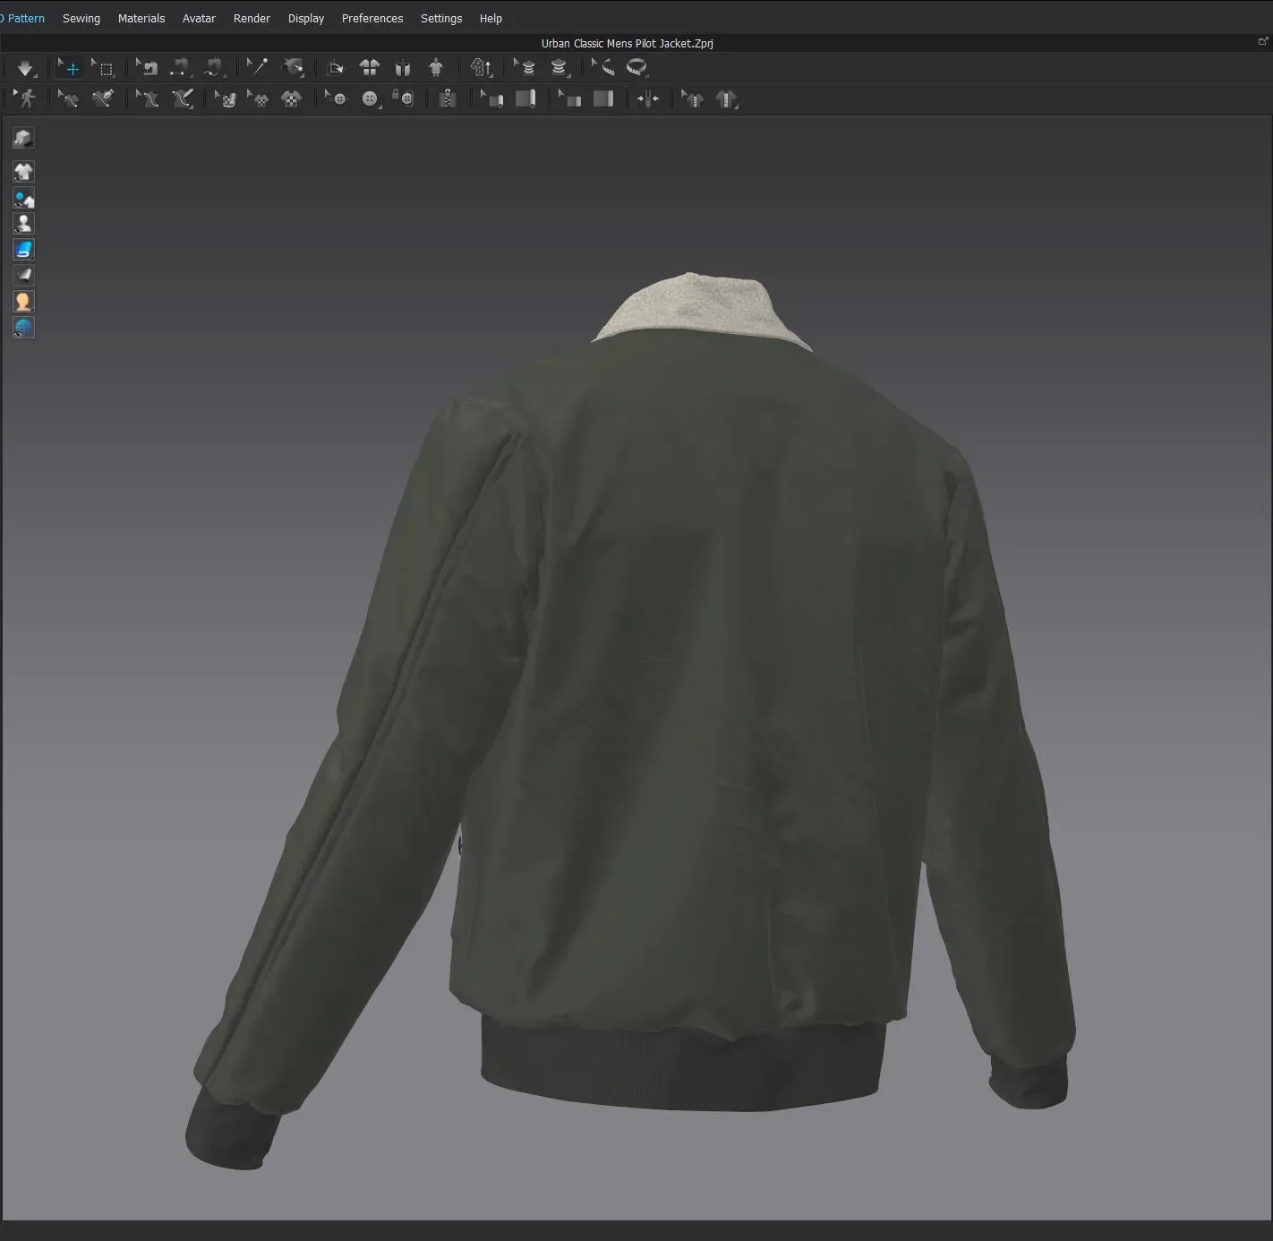Click the Graphic checkered shirt tool
Viewport: 1273px width, 1241px height.
292,98
